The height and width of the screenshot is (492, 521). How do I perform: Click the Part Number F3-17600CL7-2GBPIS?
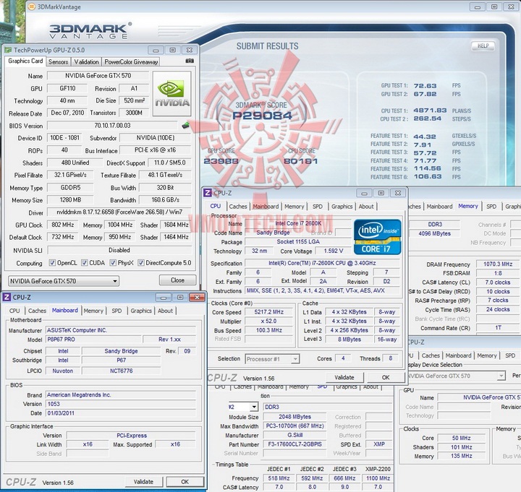coord(295,444)
